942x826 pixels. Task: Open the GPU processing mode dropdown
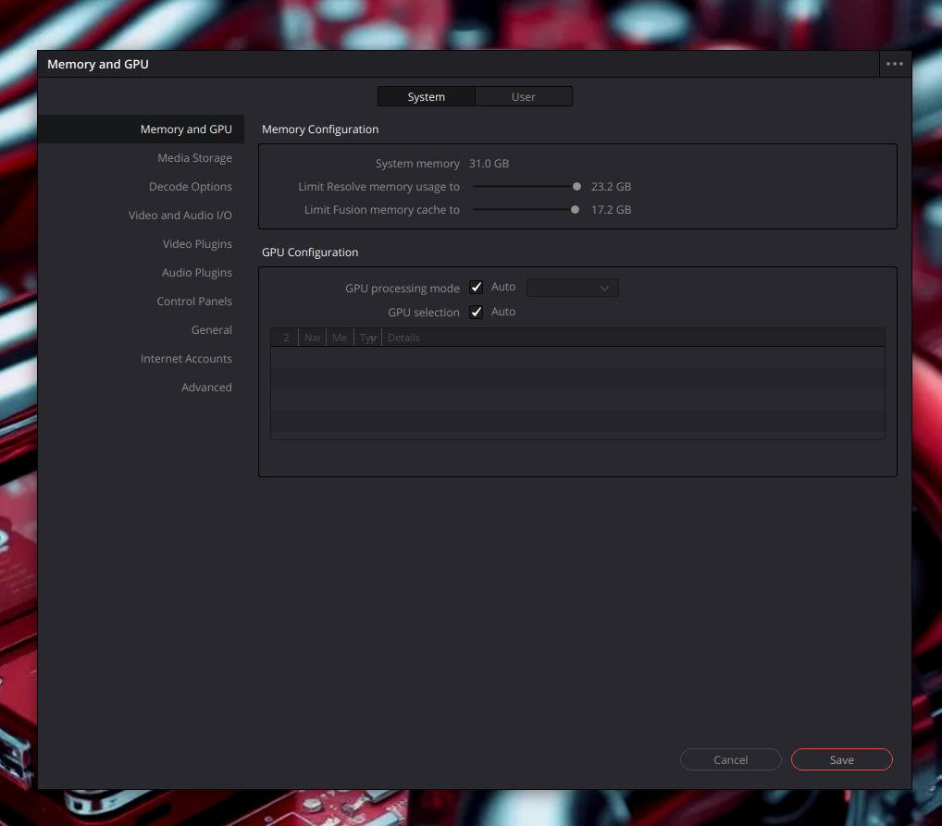click(572, 287)
